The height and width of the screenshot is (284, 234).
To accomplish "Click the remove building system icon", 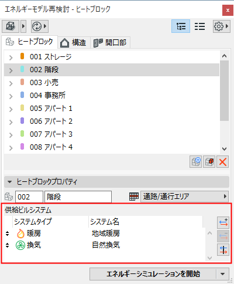I will (223, 236).
